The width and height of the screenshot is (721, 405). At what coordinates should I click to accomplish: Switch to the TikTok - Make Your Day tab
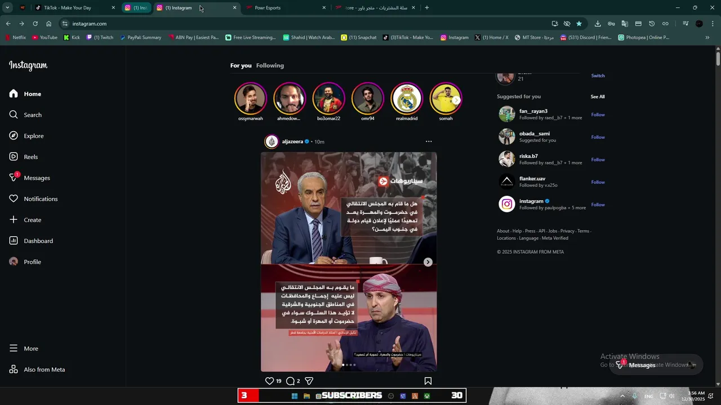click(74, 8)
